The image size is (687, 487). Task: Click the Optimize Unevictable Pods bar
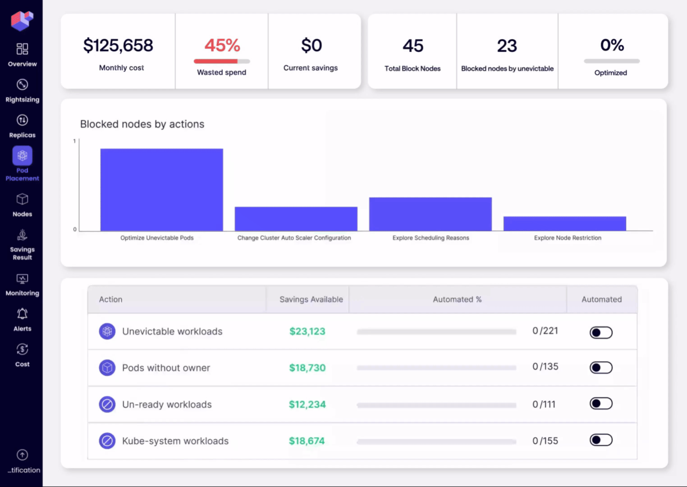[161, 190]
